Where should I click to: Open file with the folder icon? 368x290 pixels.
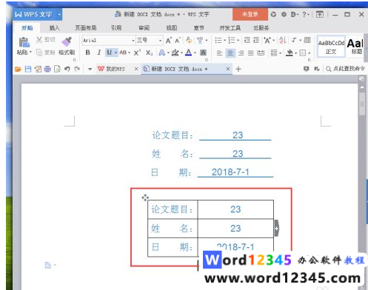(x=18, y=70)
